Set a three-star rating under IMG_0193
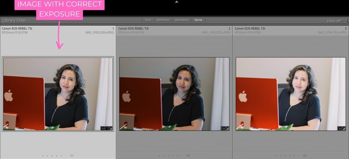This screenshot has height=159, width=349. pos(169,156)
